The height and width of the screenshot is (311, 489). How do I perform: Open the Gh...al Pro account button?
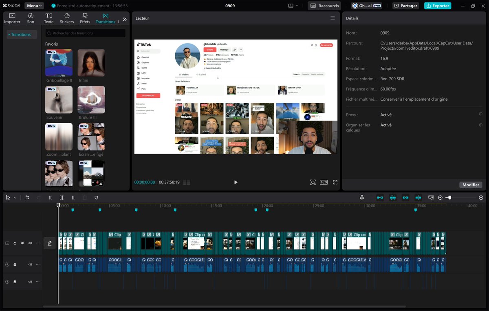[x=367, y=6]
